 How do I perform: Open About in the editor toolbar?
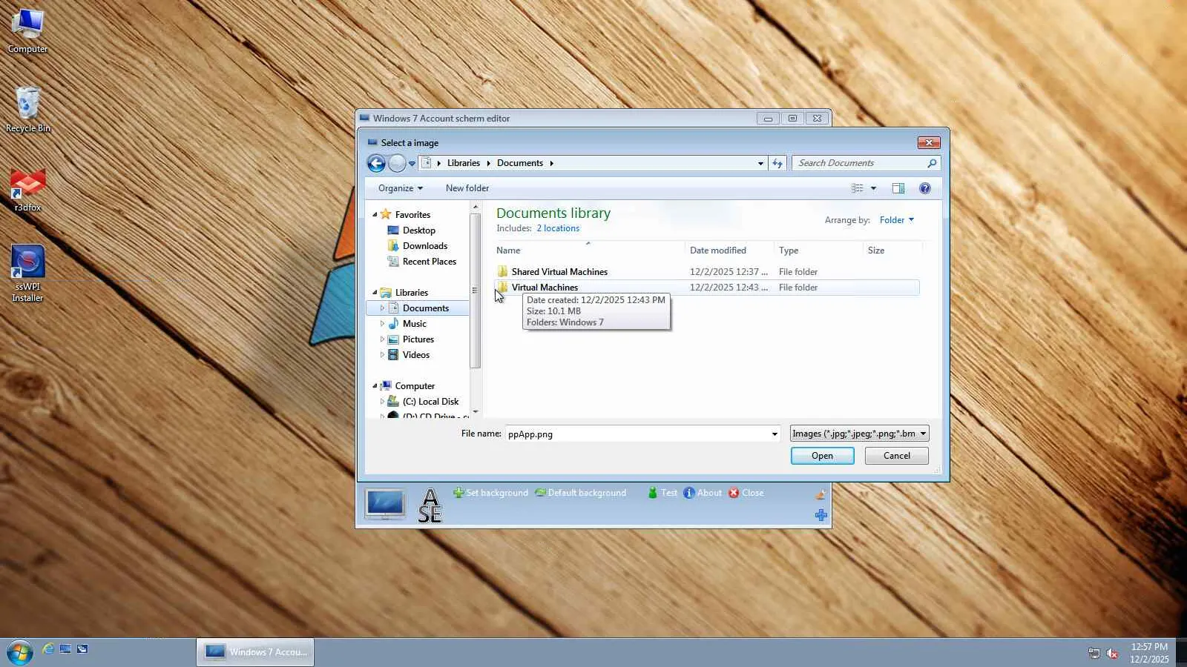pos(703,493)
